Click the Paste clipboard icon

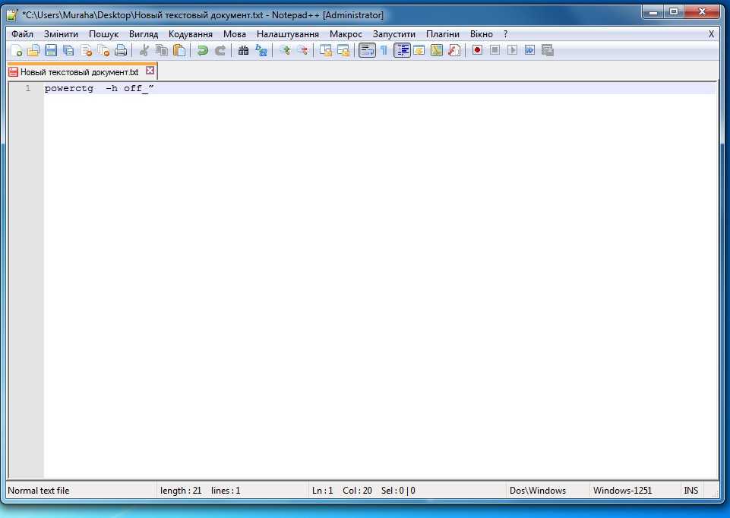(x=179, y=50)
